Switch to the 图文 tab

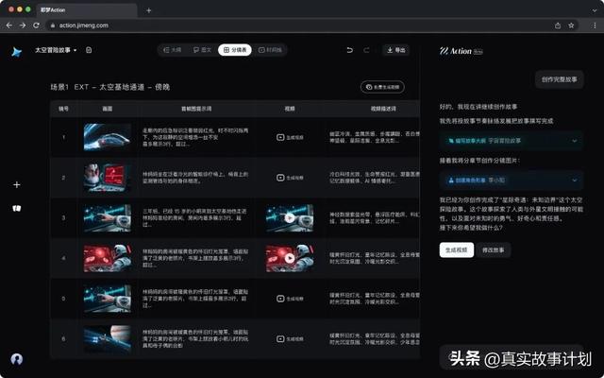coord(203,50)
